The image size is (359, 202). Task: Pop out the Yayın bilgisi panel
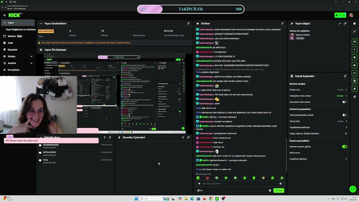point(345,24)
